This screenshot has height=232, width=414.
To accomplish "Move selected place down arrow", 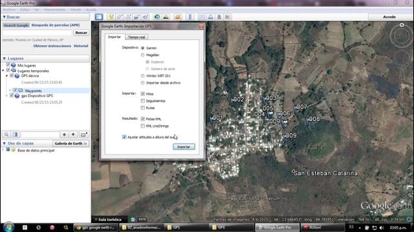I will [x=73, y=135].
